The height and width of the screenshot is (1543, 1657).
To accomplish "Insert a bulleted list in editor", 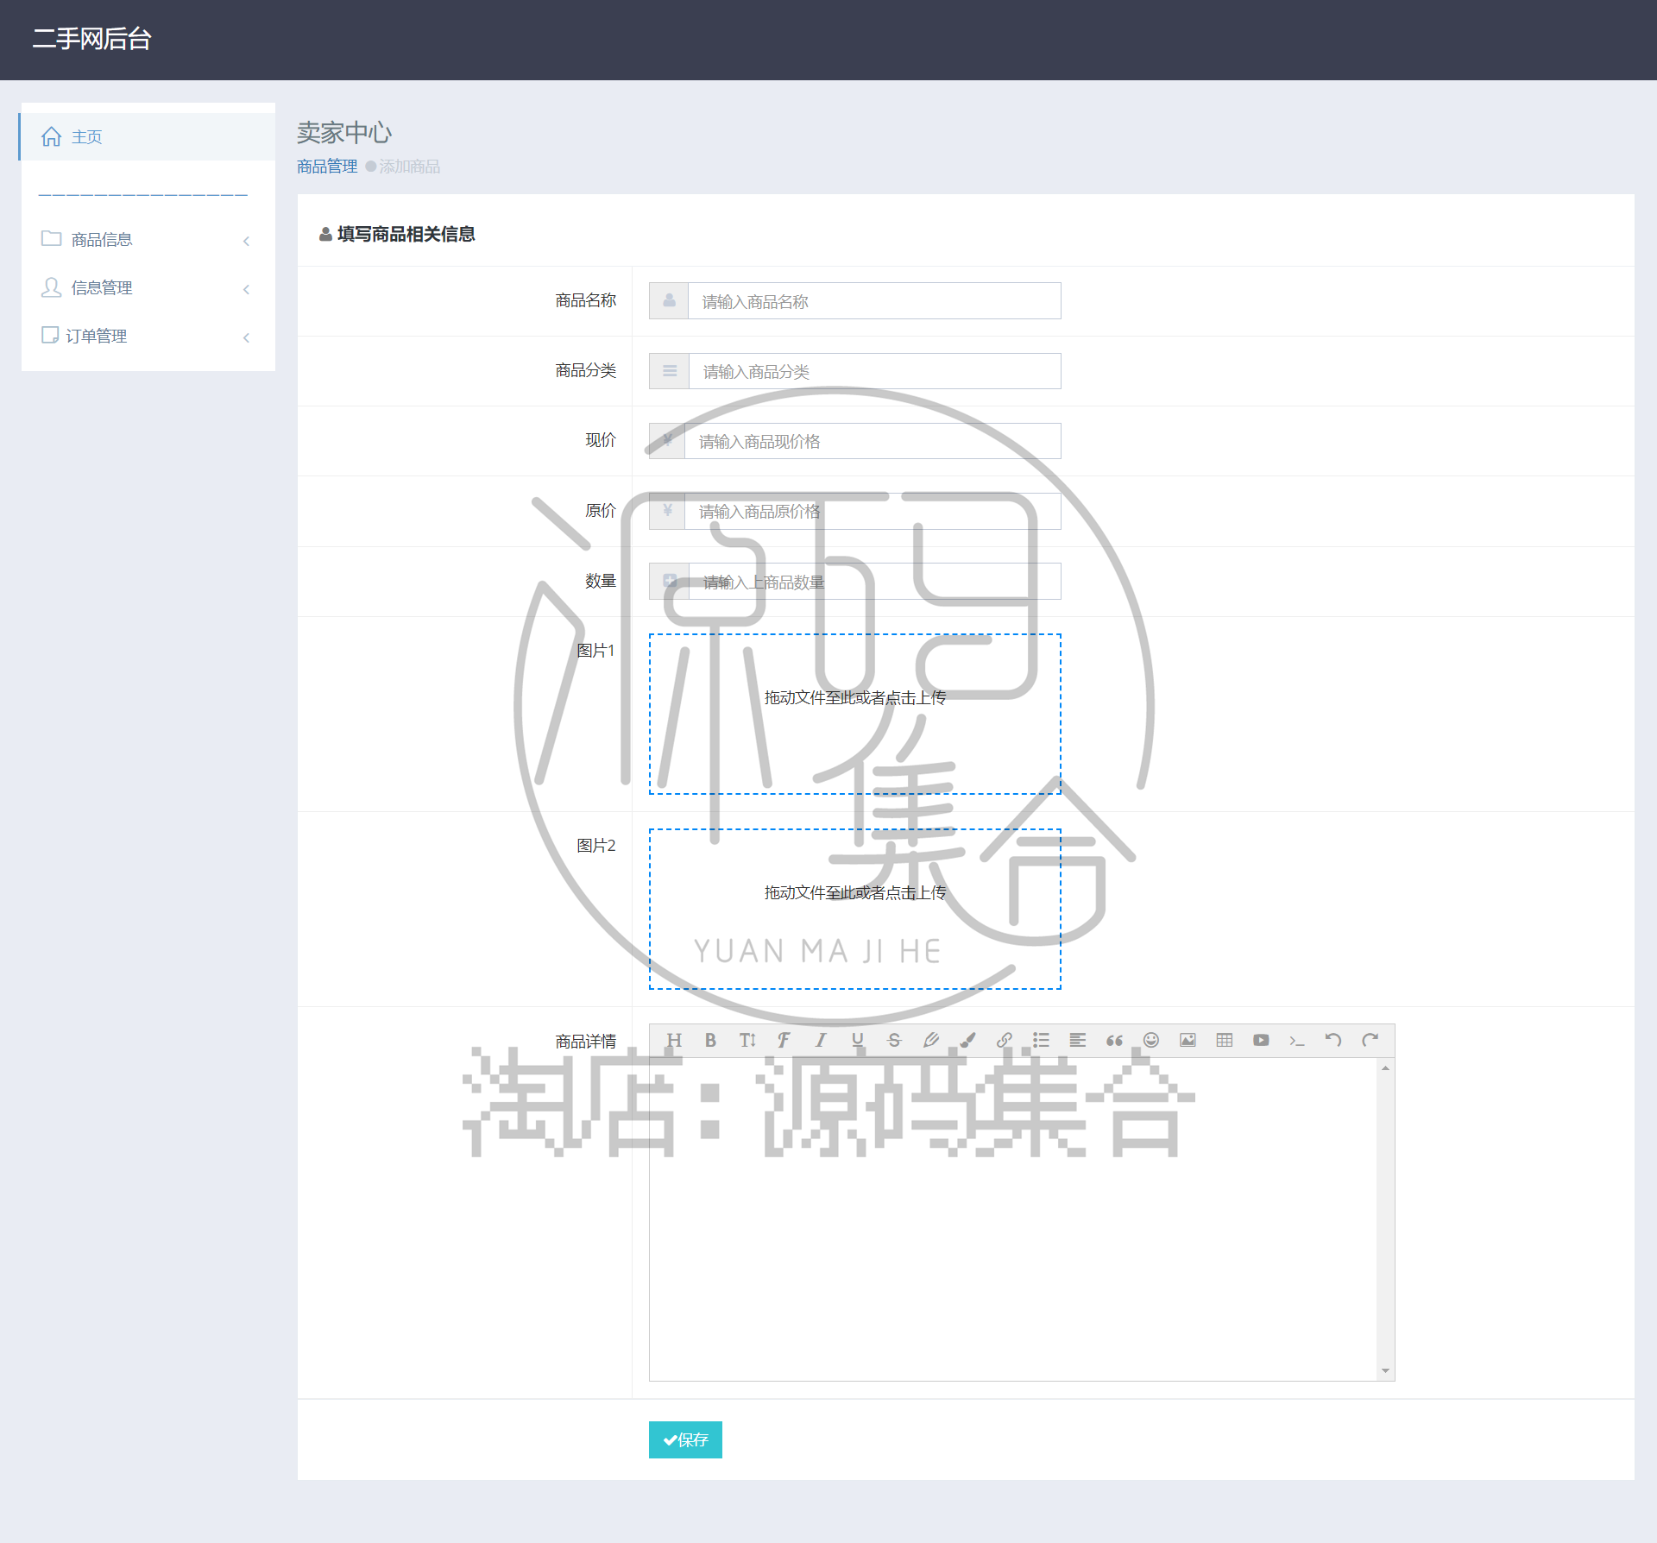I will [1041, 1041].
